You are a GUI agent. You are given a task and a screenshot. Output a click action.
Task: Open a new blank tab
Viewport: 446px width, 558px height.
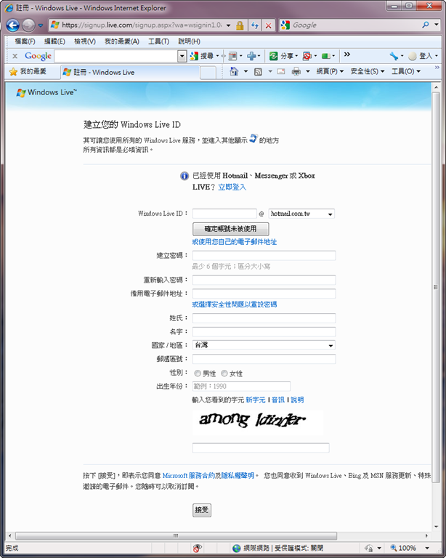208,73
